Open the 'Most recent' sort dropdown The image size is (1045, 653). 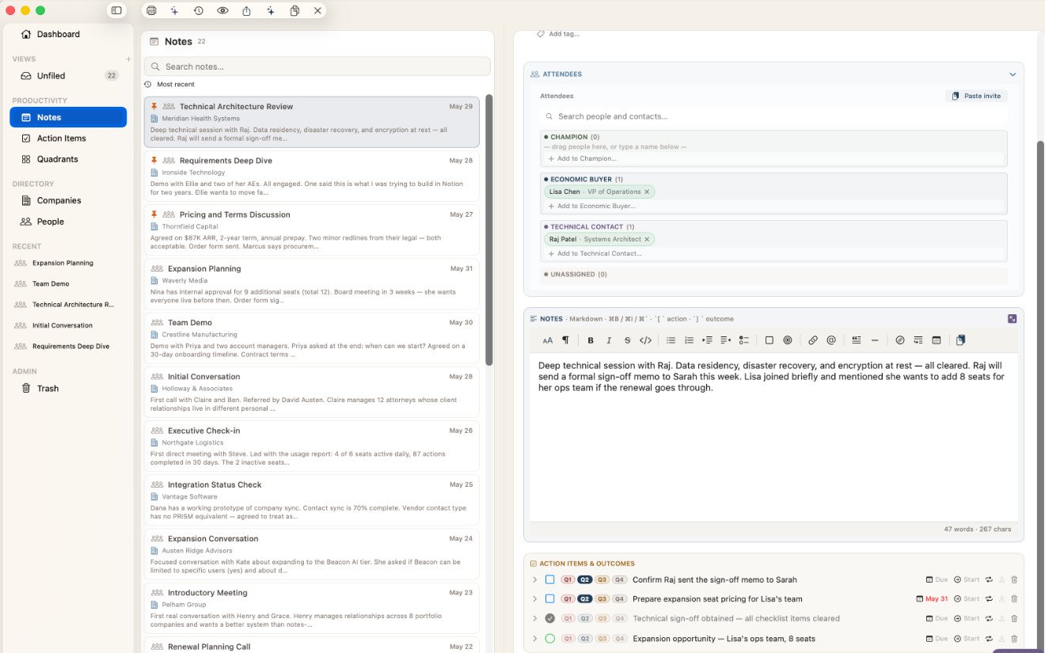click(x=169, y=84)
